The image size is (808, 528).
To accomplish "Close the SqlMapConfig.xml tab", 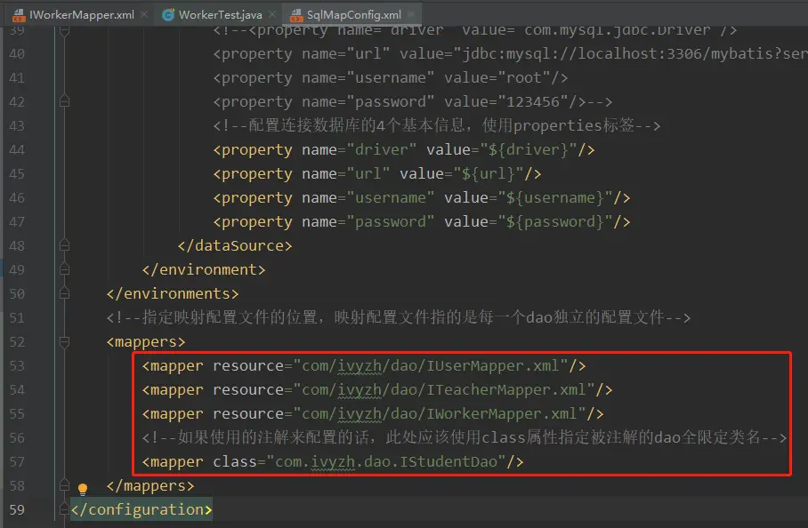I will coord(411,14).
